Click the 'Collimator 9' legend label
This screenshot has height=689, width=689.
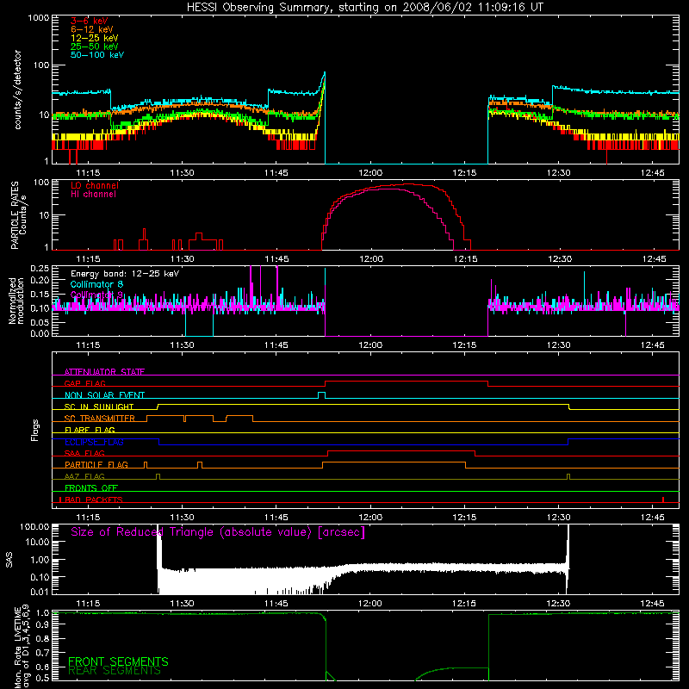point(96,295)
